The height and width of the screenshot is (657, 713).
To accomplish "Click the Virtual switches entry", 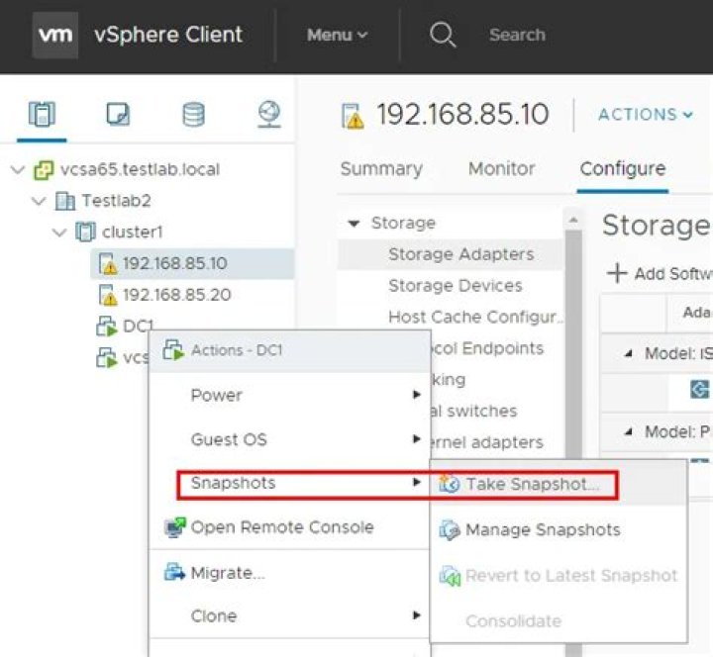I will pos(473,412).
